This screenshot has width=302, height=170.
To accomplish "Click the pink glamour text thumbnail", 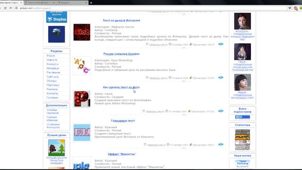I will (82, 133).
